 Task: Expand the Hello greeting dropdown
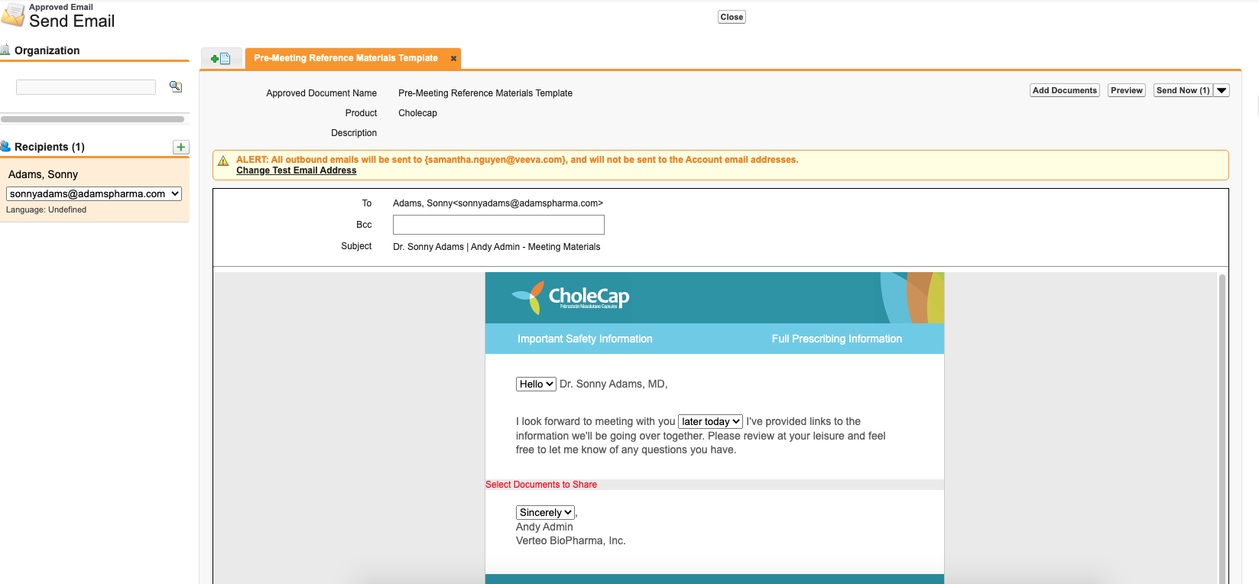coord(536,384)
